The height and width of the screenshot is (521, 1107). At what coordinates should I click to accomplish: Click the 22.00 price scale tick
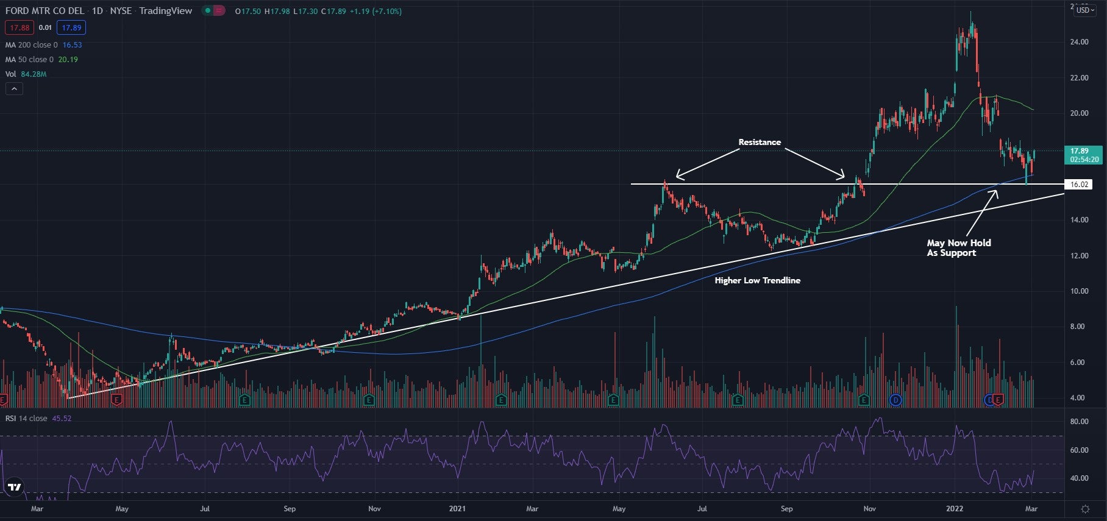click(1079, 78)
